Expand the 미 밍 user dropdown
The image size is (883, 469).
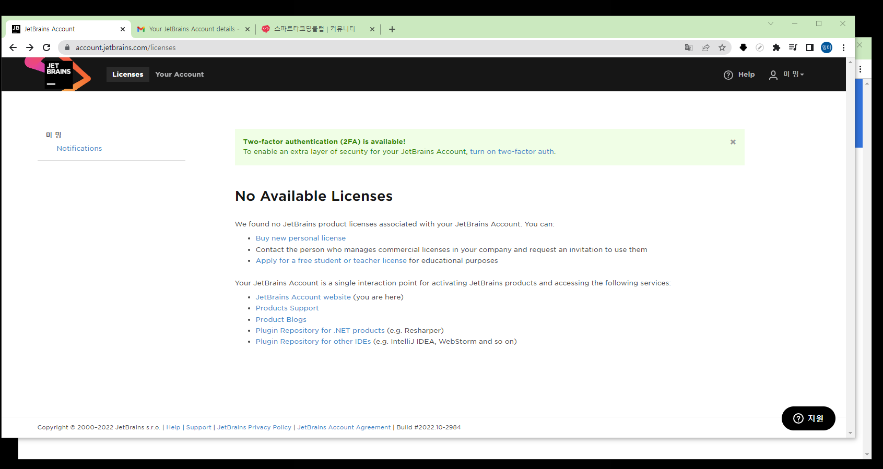[x=793, y=74]
